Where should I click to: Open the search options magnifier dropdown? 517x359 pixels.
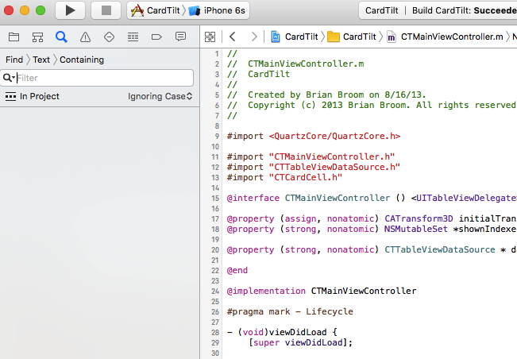click(x=10, y=78)
